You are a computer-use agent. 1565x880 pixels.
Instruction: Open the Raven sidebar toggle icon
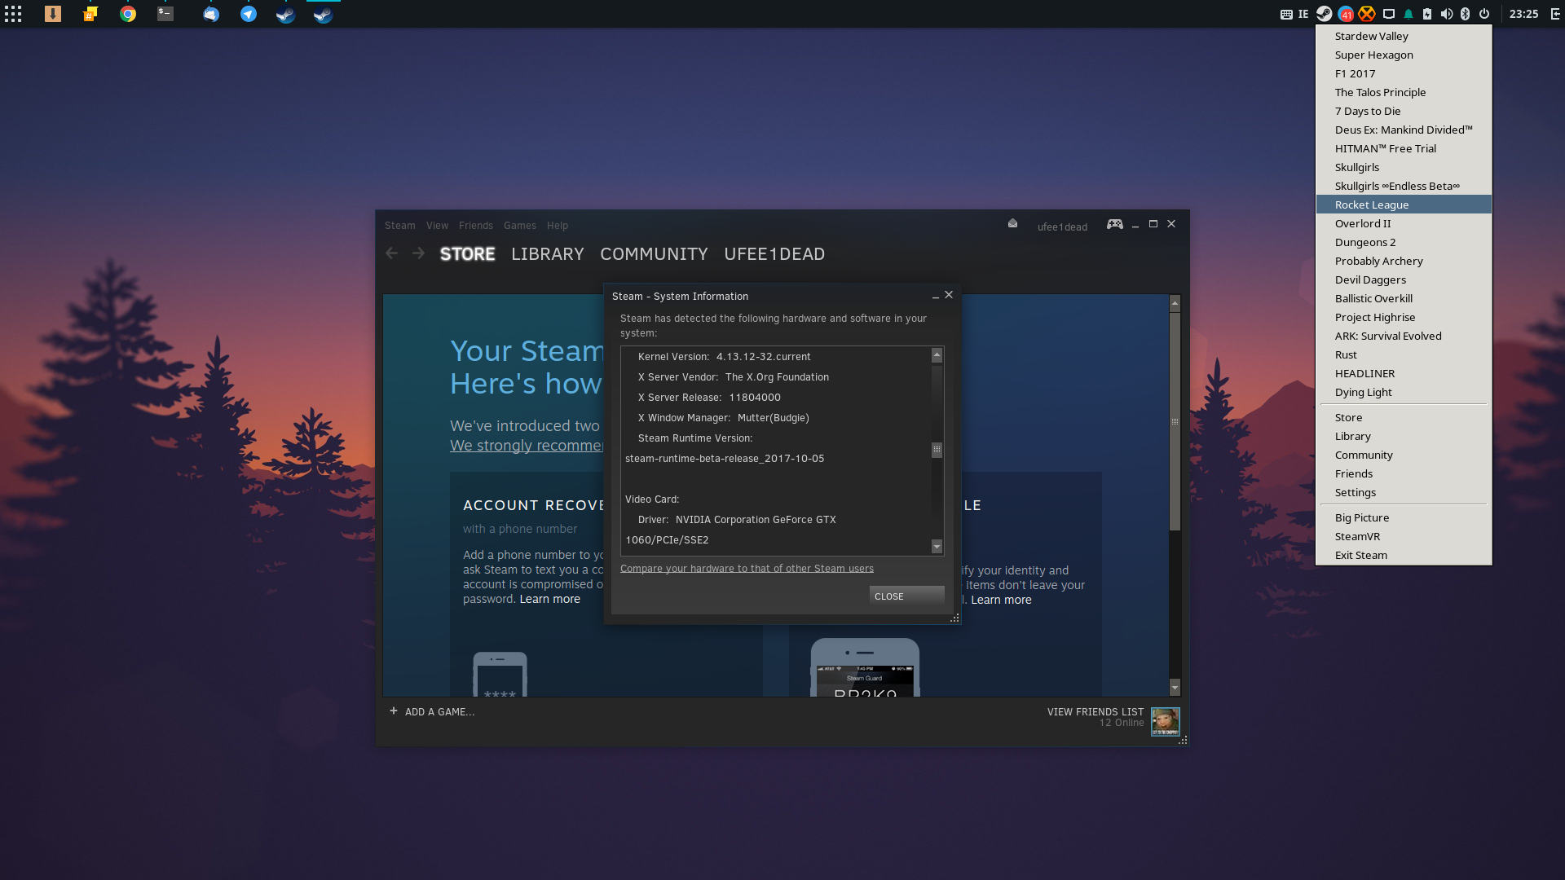(x=1554, y=14)
